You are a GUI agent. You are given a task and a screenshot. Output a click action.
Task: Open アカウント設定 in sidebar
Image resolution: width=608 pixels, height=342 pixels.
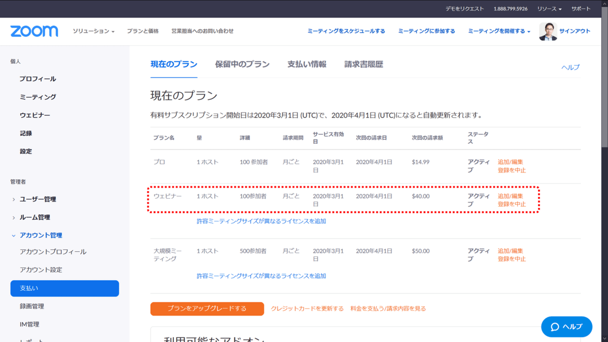[x=41, y=270]
